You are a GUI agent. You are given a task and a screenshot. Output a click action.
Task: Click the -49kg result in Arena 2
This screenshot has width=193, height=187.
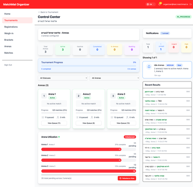tap(167, 140)
